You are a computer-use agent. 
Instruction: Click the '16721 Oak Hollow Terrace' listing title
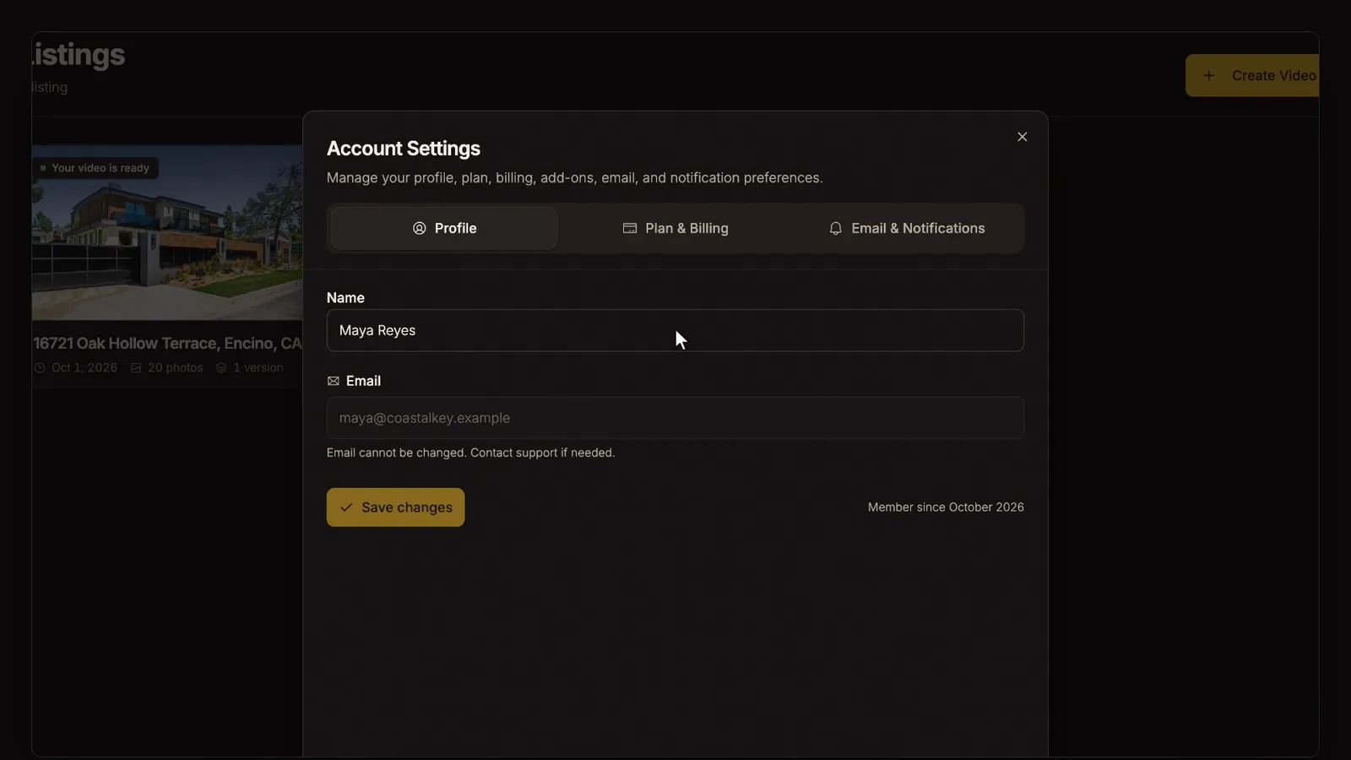coord(167,343)
